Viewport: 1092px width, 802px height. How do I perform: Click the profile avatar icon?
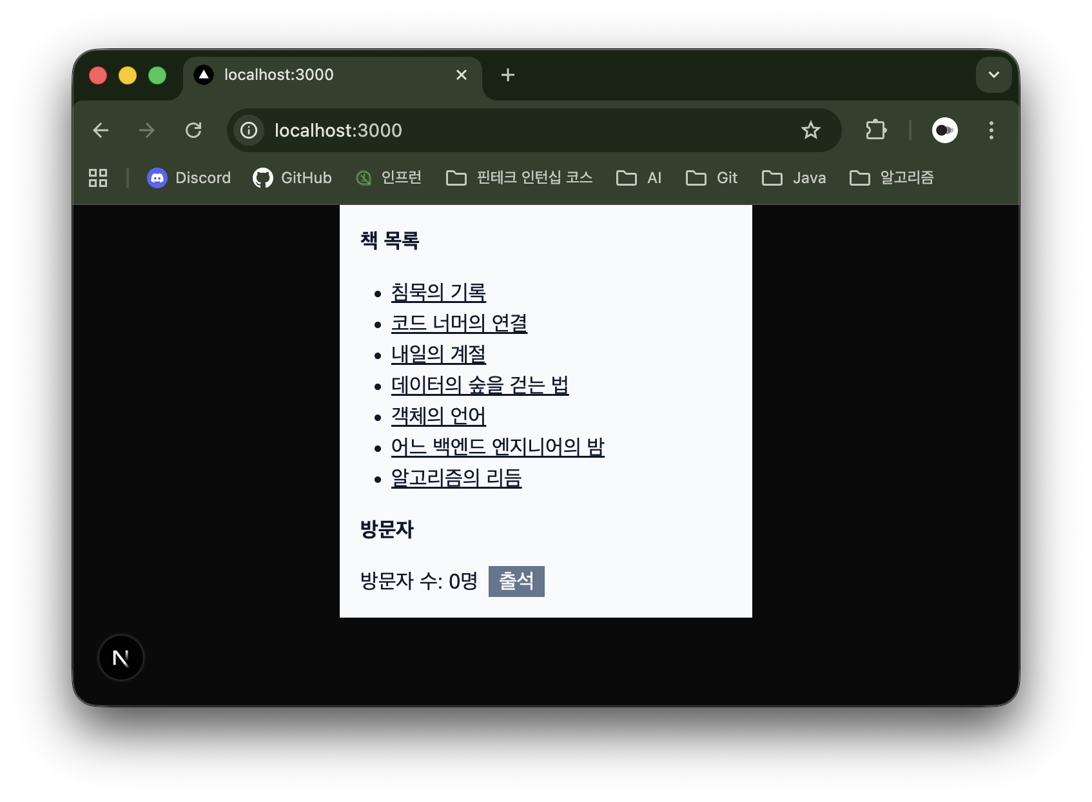click(944, 130)
